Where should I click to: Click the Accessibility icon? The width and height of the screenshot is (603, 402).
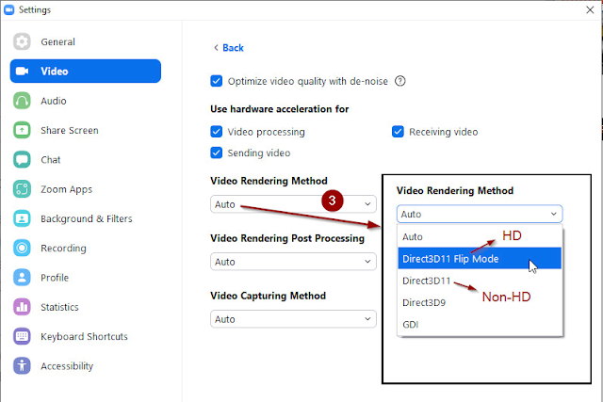[x=22, y=366]
